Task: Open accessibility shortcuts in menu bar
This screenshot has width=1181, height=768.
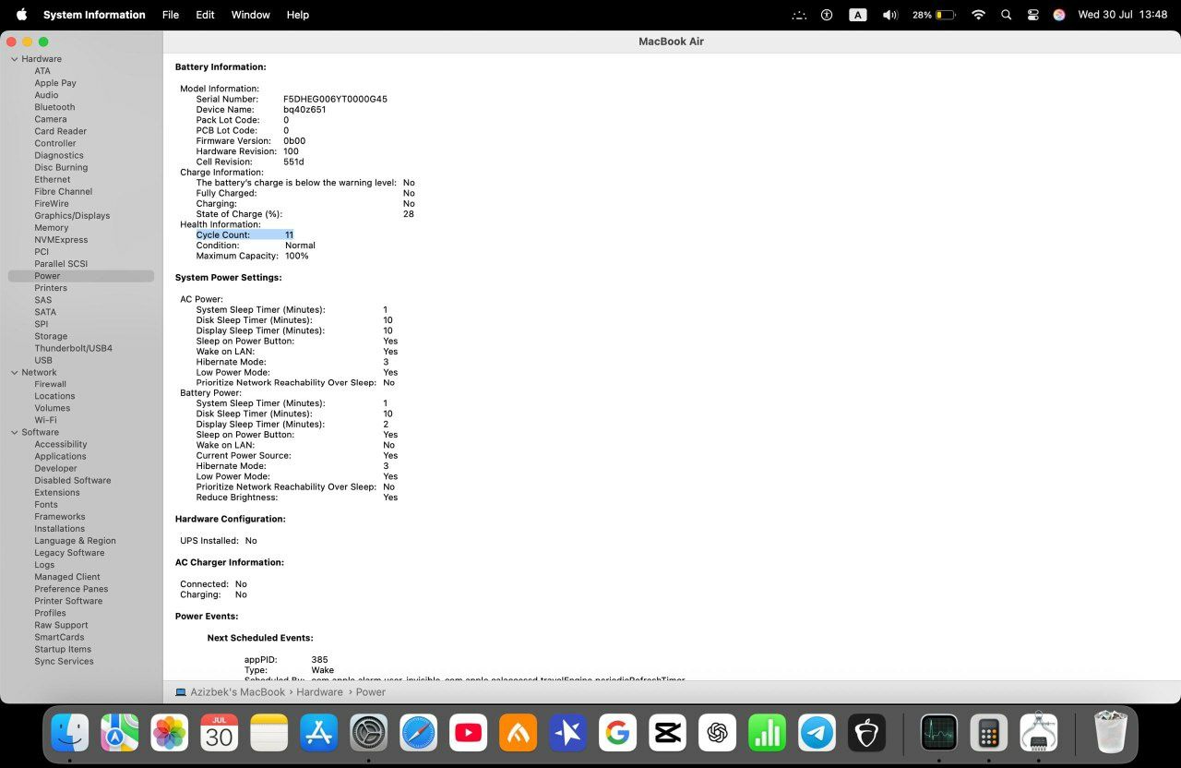Action: [827, 15]
